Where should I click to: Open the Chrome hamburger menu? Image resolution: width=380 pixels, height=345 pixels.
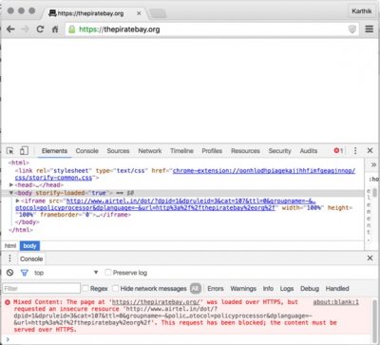(x=370, y=29)
